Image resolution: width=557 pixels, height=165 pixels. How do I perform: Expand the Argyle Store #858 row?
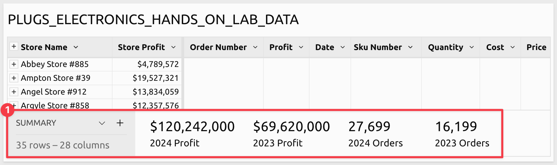coord(14,106)
